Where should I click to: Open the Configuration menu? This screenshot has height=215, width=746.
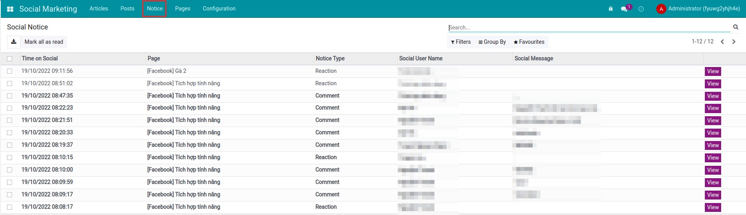tap(219, 9)
